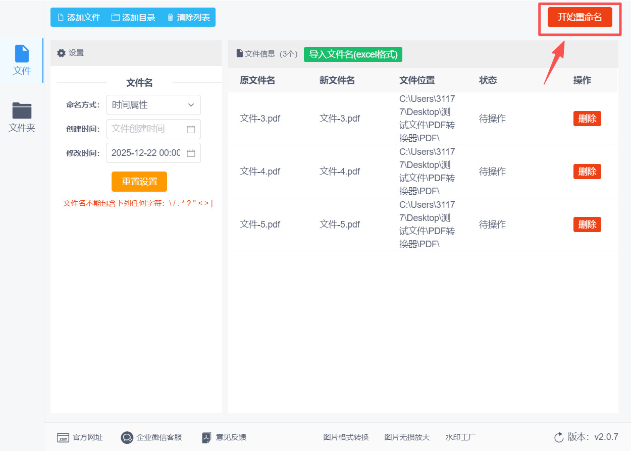The image size is (631, 451).
Task: Select the original name 文件-5.pdf cell
Action: click(x=260, y=224)
